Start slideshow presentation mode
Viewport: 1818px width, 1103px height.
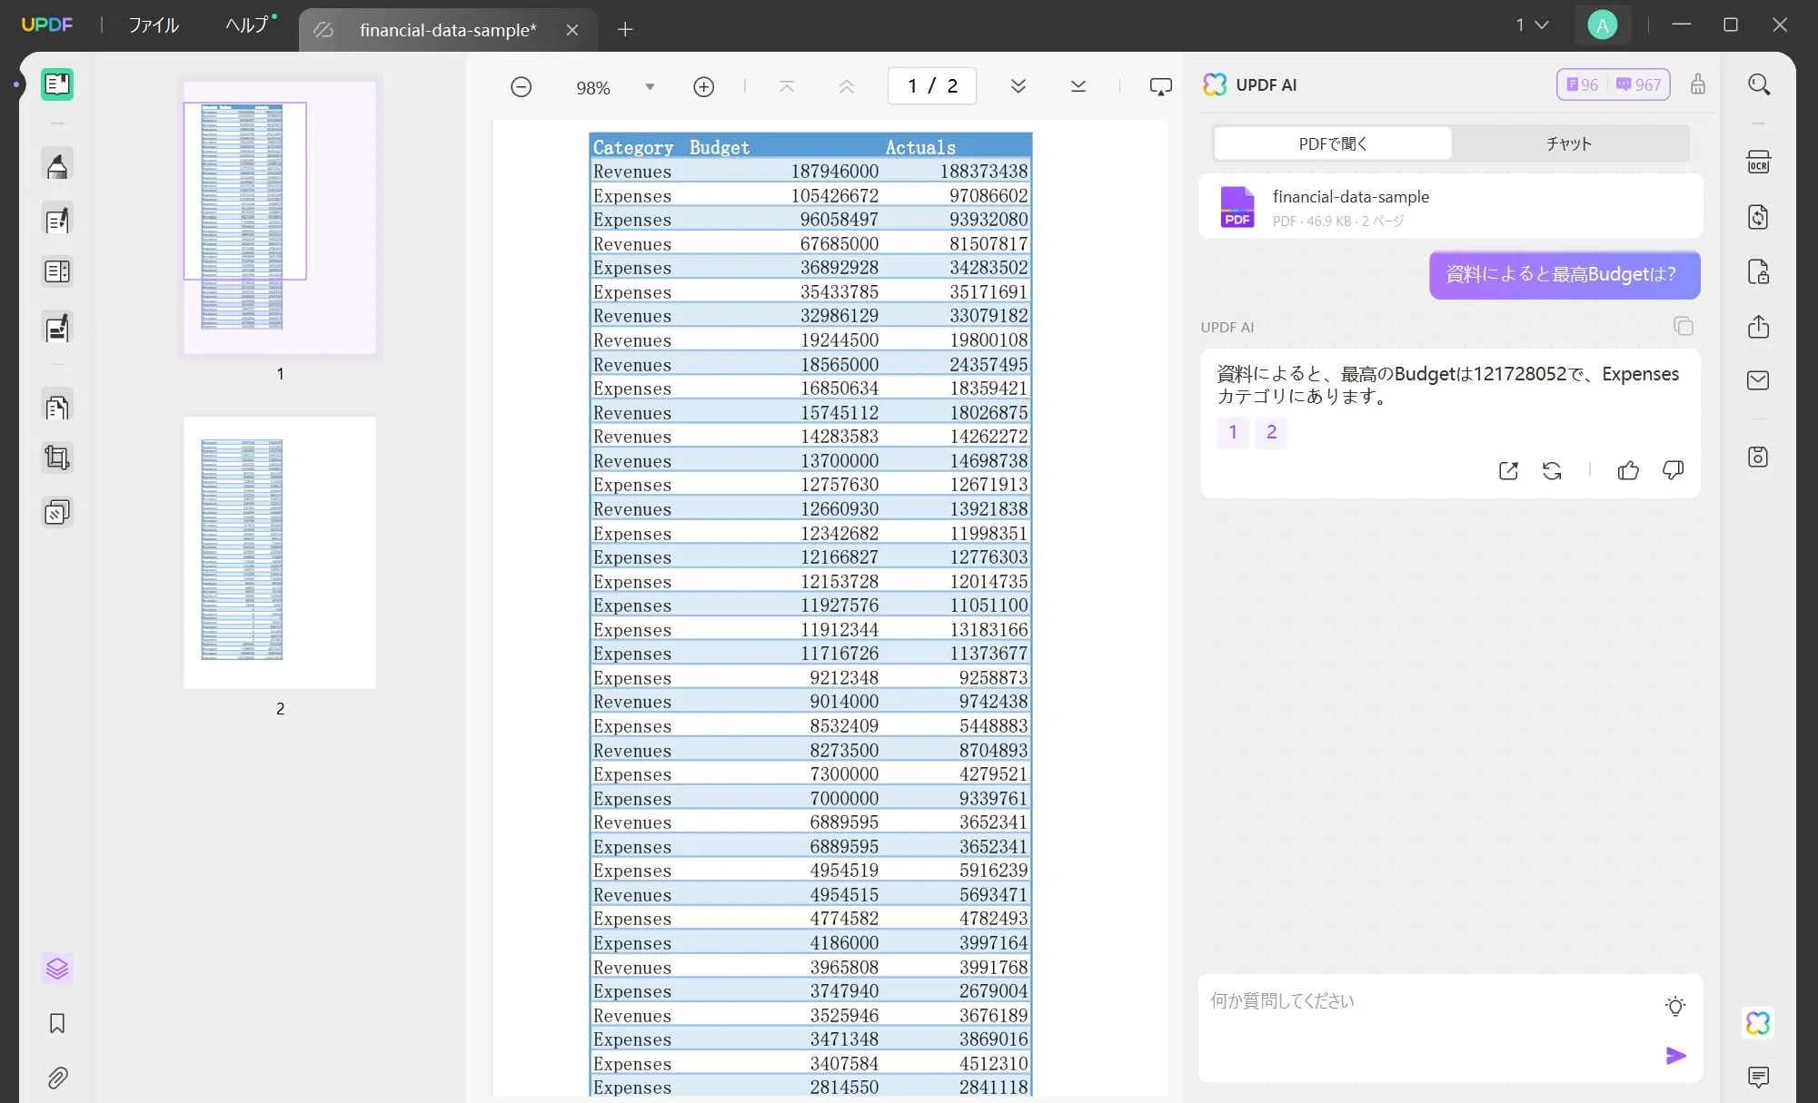(x=1161, y=87)
